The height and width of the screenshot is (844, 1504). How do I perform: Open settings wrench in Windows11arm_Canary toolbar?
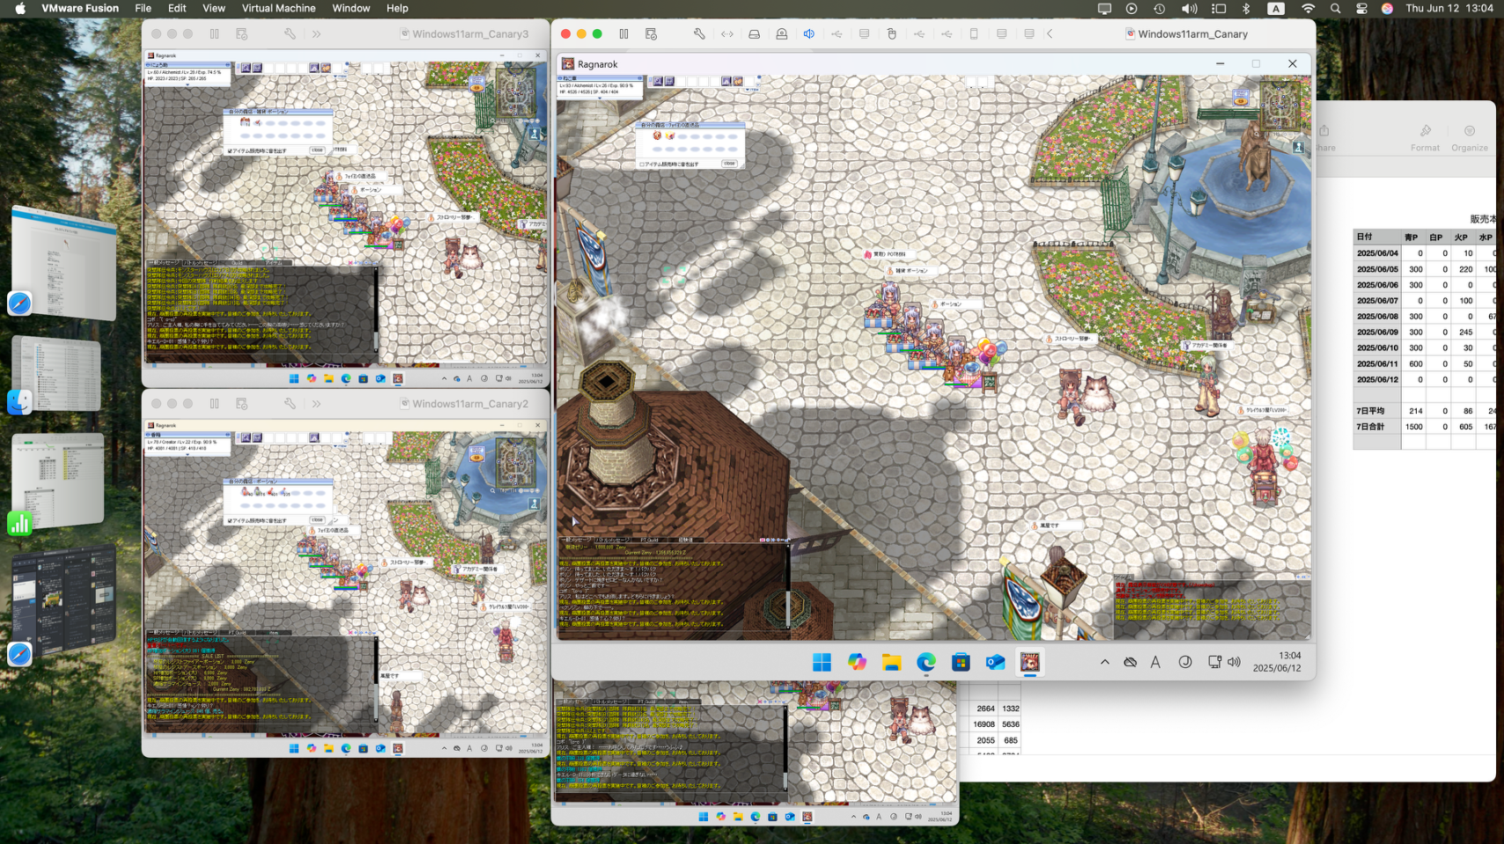(699, 34)
